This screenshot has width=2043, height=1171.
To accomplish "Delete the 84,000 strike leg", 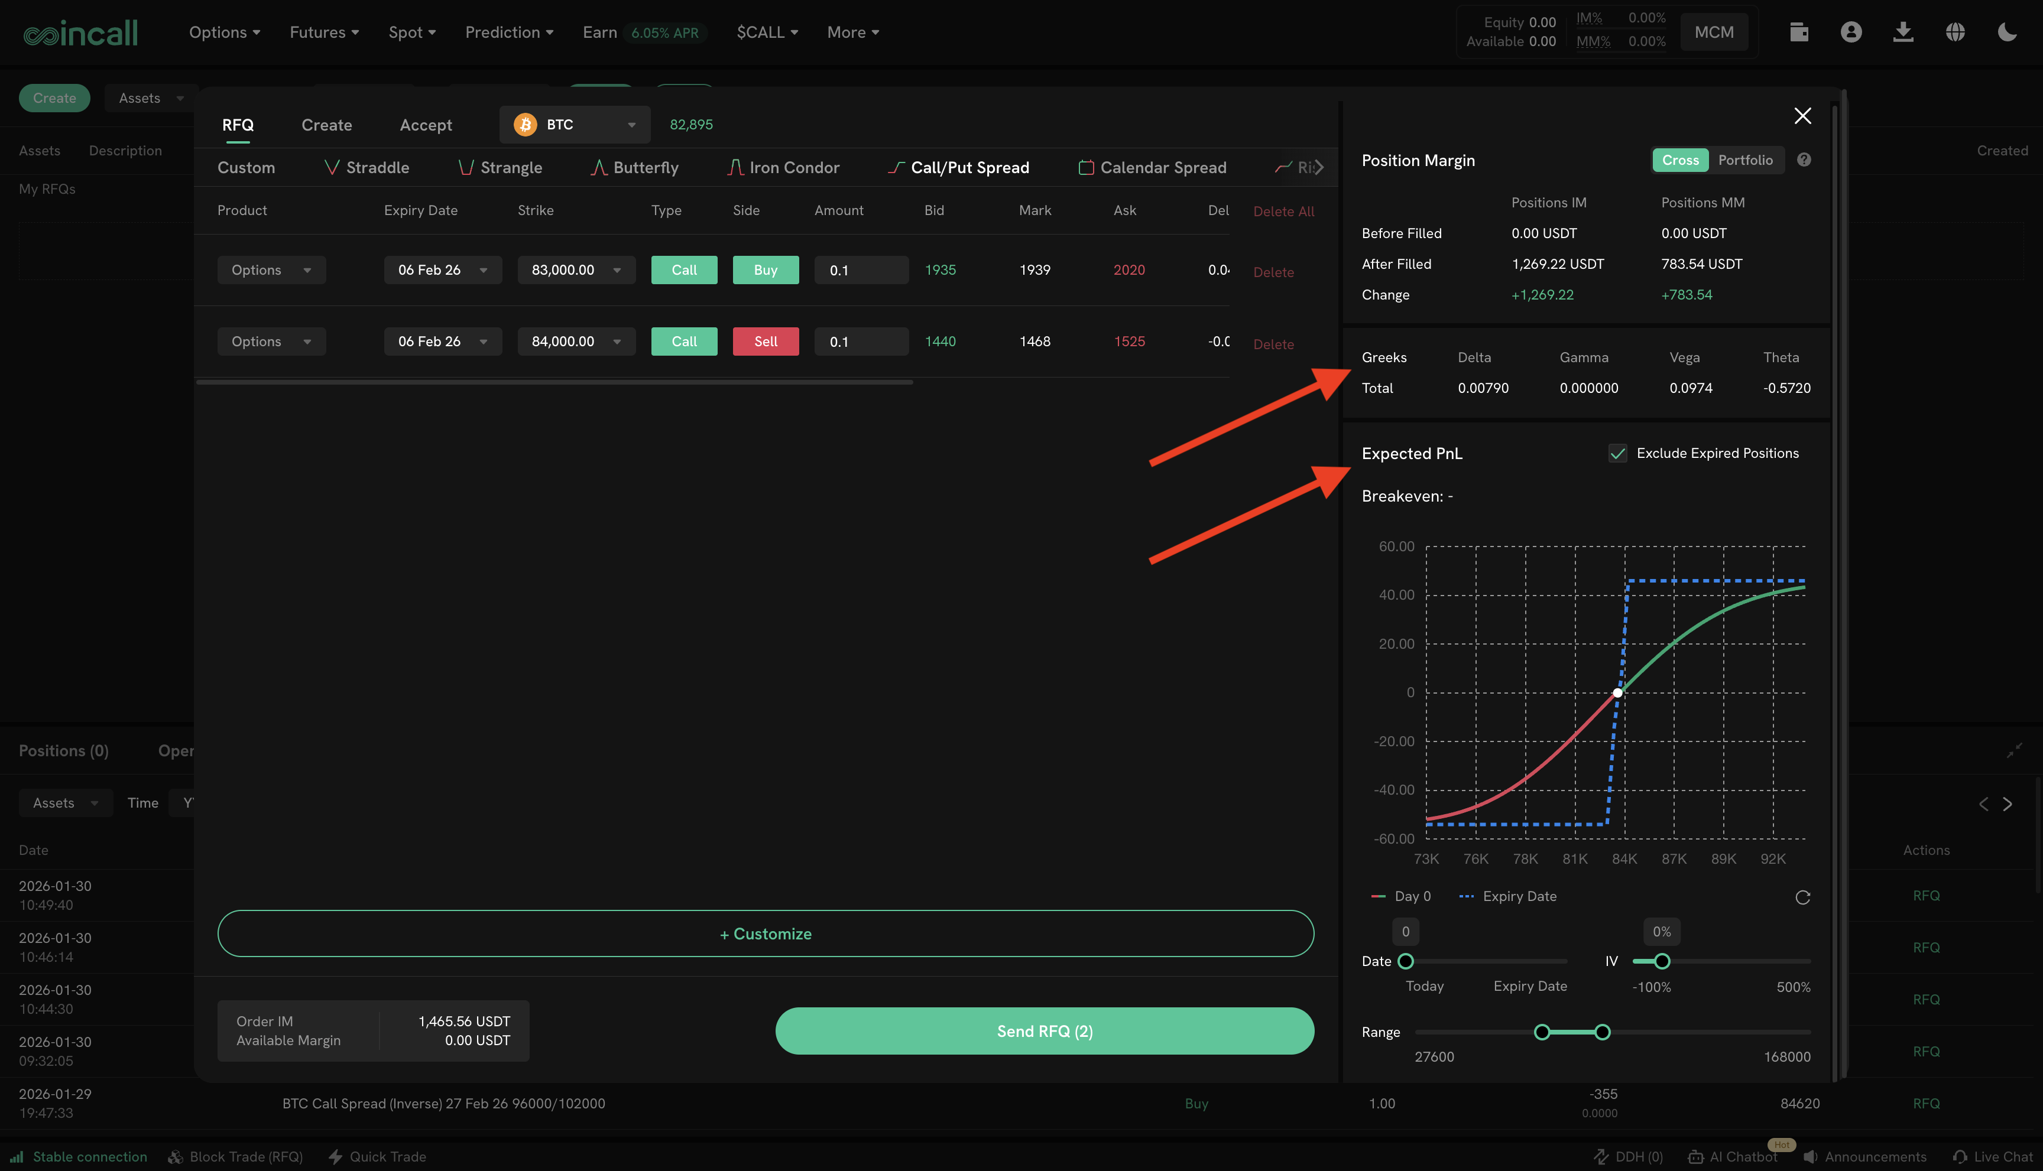I will click(x=1273, y=344).
